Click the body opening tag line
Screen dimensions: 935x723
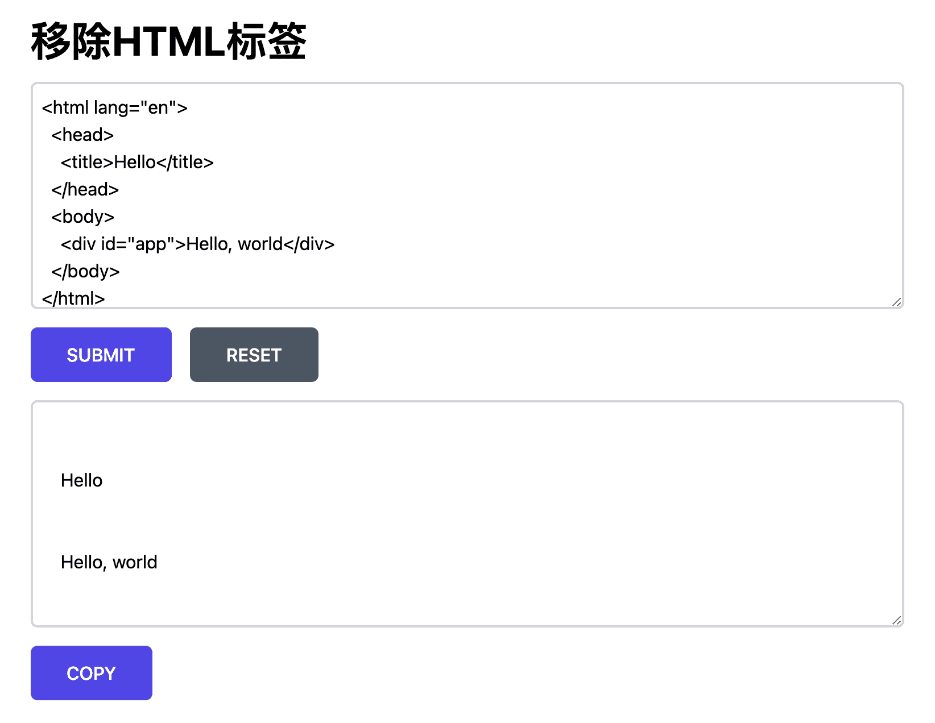(x=82, y=217)
